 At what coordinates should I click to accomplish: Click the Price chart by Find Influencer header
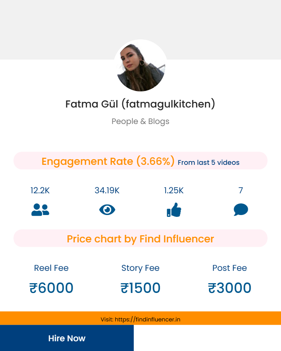(140, 239)
